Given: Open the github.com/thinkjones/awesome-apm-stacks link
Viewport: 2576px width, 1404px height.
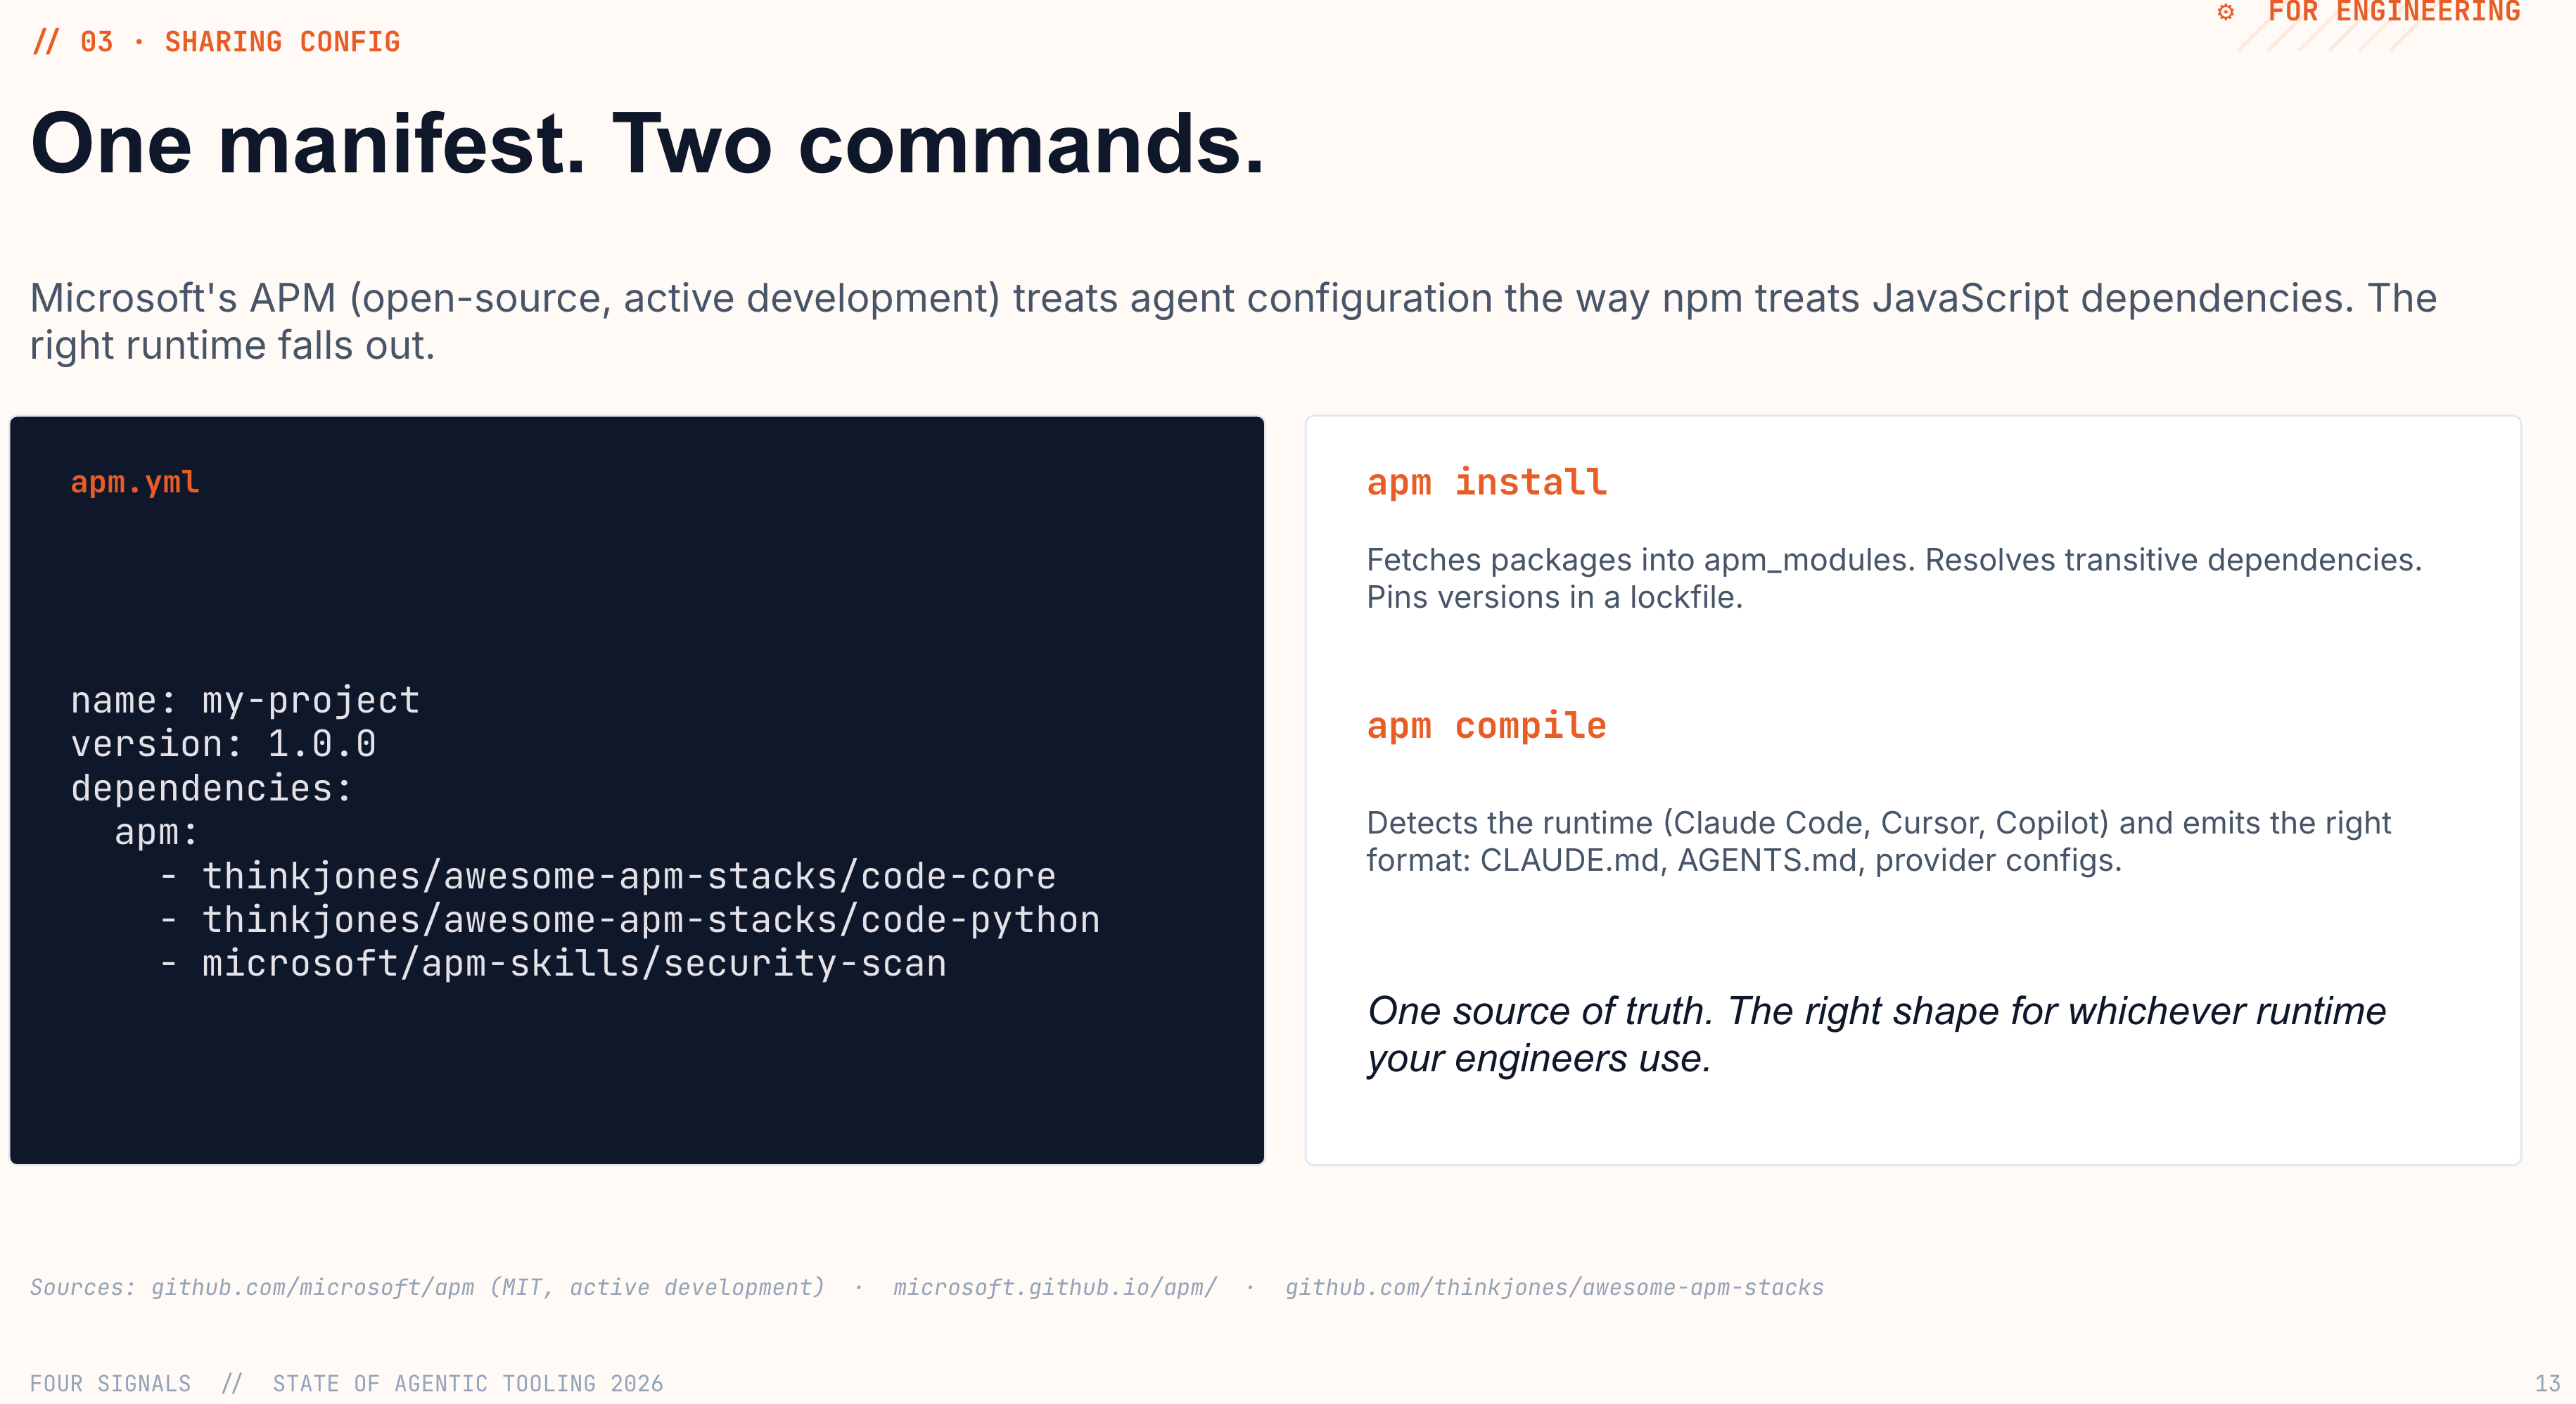Looking at the screenshot, I should point(1554,1287).
